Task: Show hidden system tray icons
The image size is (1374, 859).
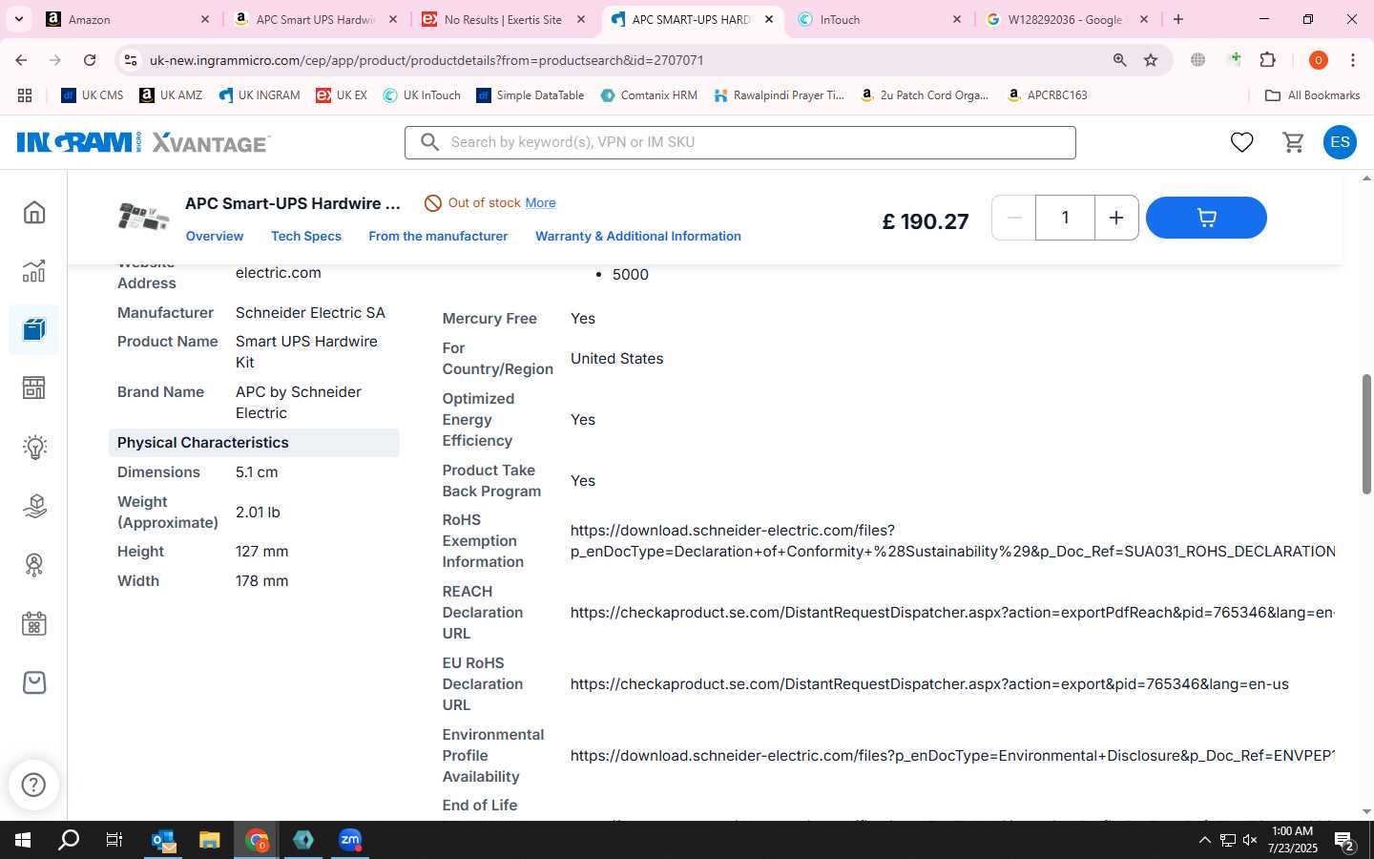Action: [1204, 840]
